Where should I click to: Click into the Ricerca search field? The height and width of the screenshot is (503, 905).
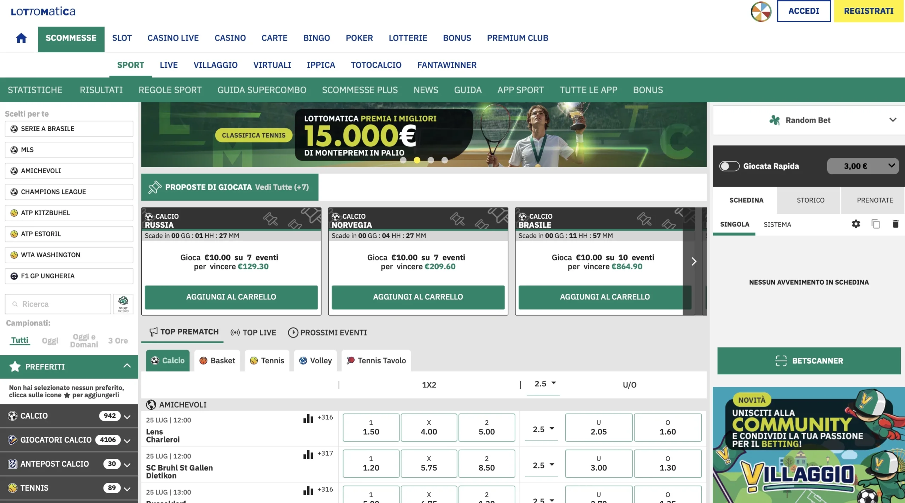tap(58, 304)
